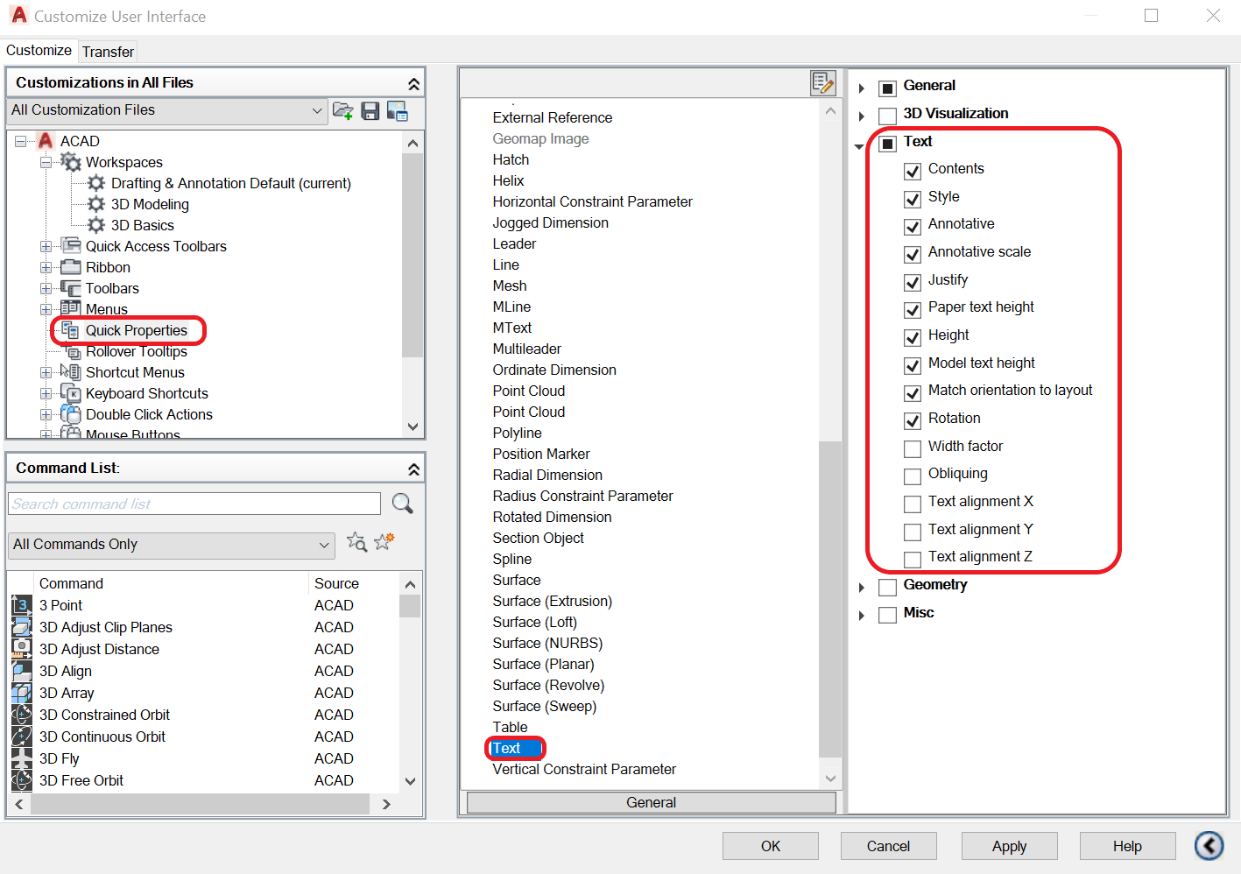Image resolution: width=1241 pixels, height=874 pixels.
Task: Uncheck the Contents property for Text
Action: coord(913,171)
